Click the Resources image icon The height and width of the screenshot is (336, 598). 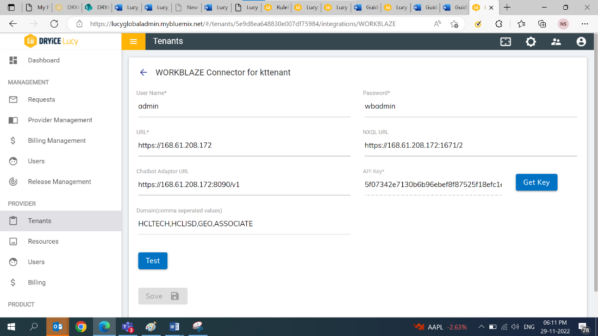click(14, 242)
